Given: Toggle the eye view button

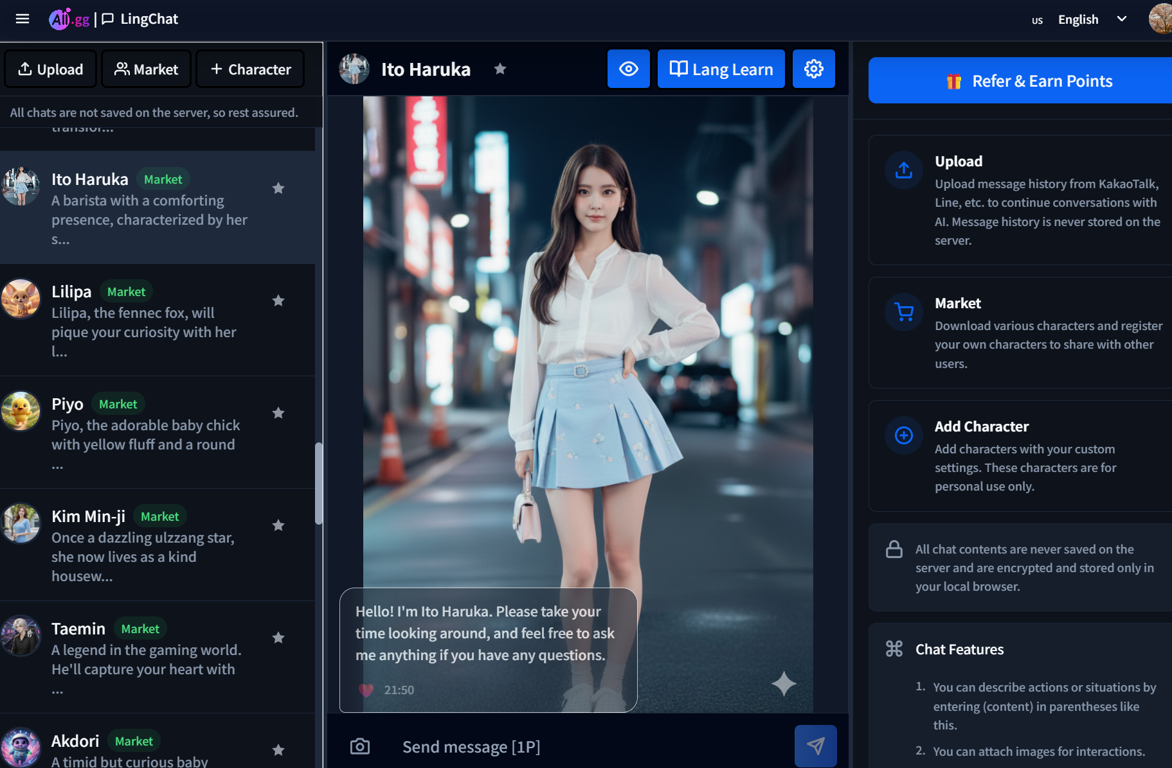Looking at the screenshot, I should click(629, 69).
